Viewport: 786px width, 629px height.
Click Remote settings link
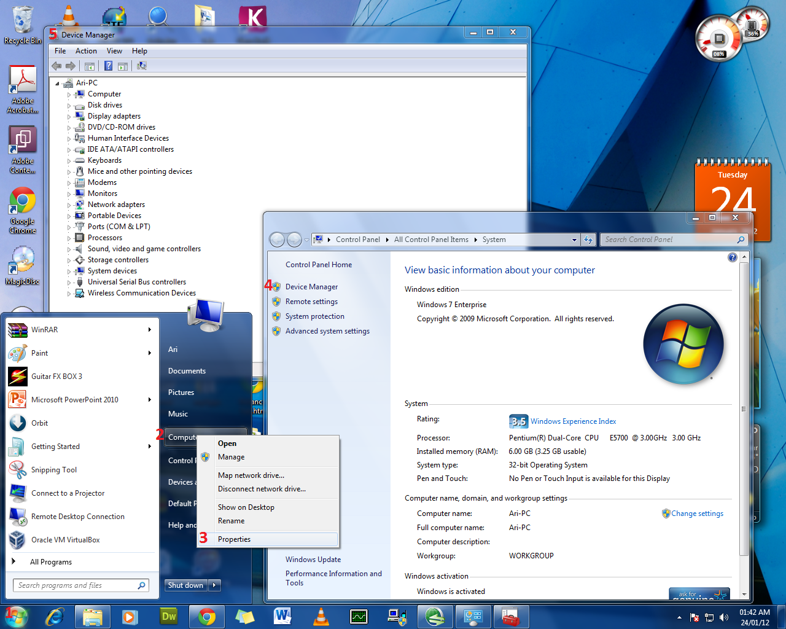tap(311, 302)
